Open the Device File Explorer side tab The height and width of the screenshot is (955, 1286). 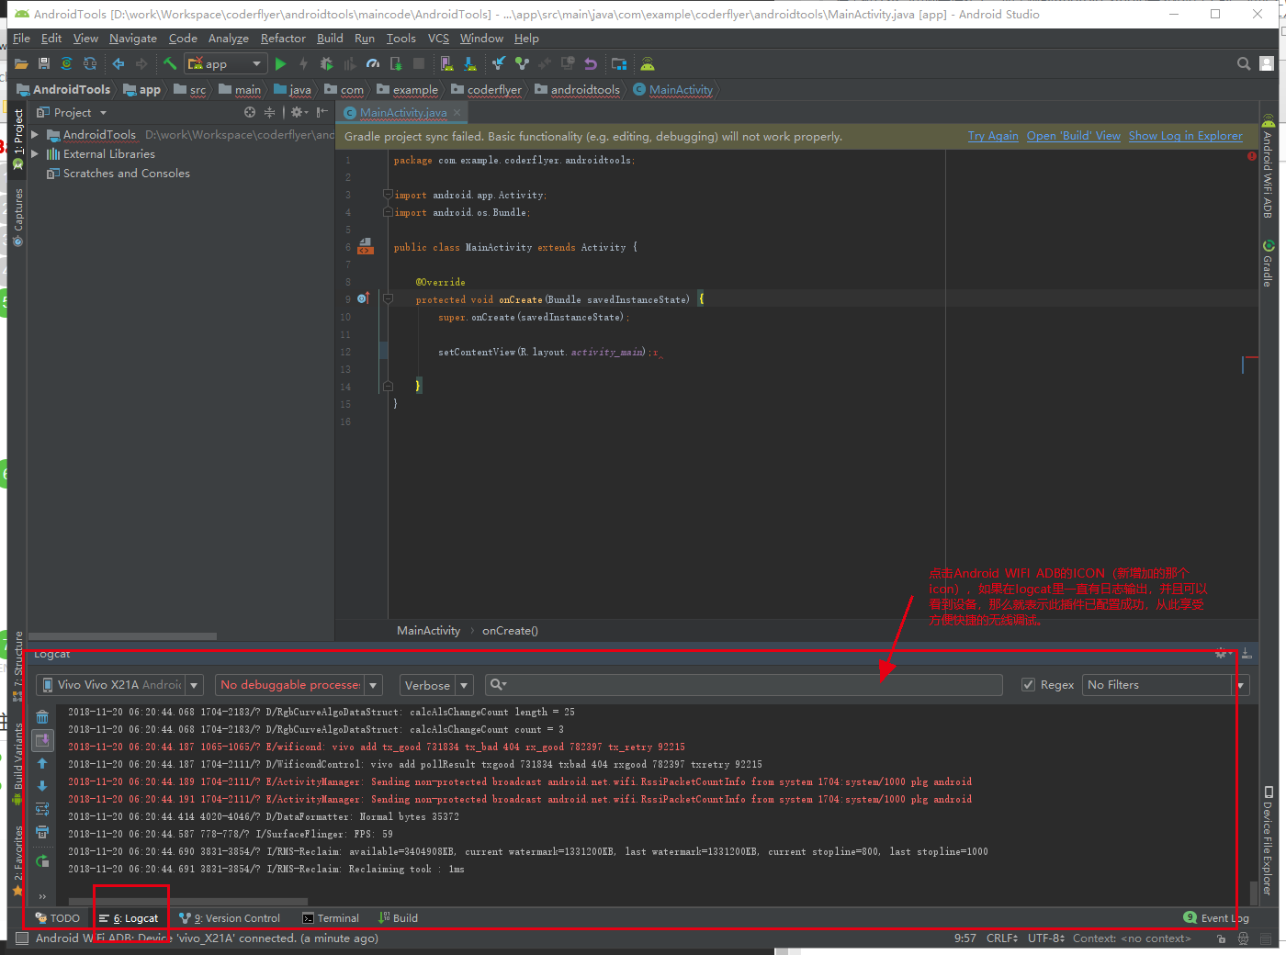pos(1268,840)
